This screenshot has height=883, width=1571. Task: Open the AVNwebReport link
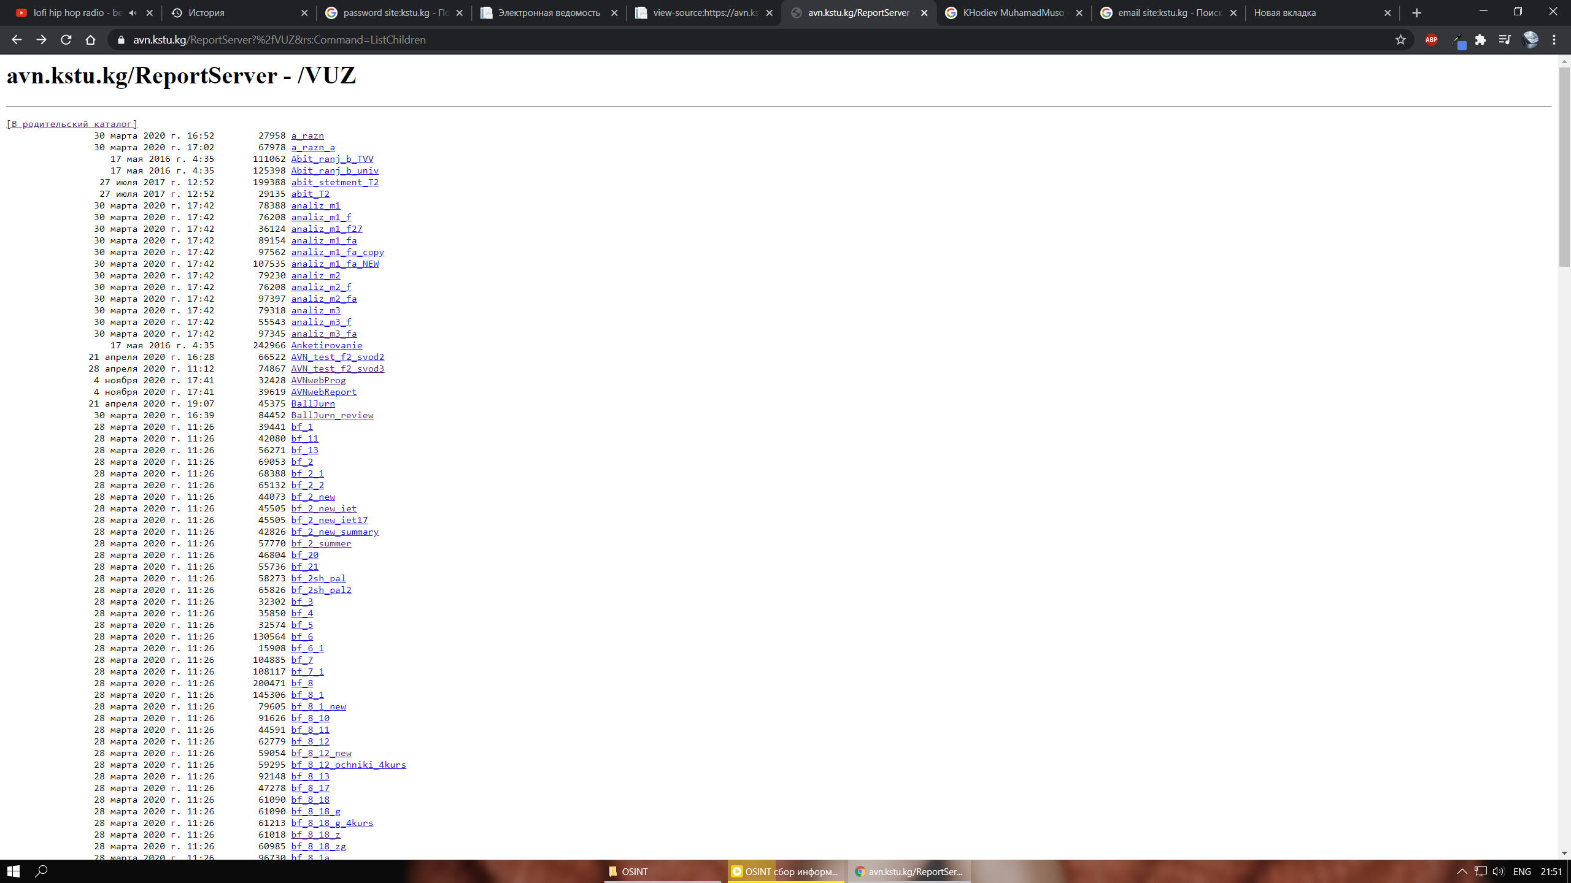(x=323, y=392)
